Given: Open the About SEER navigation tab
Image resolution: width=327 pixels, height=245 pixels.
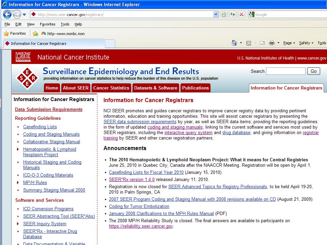Looking at the screenshot, I should 76,88.
